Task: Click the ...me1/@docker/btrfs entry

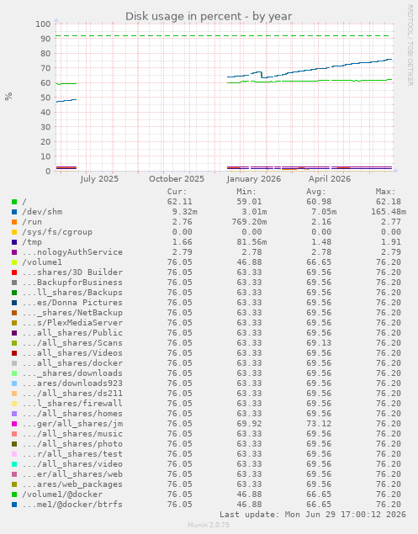Action: [x=72, y=505]
